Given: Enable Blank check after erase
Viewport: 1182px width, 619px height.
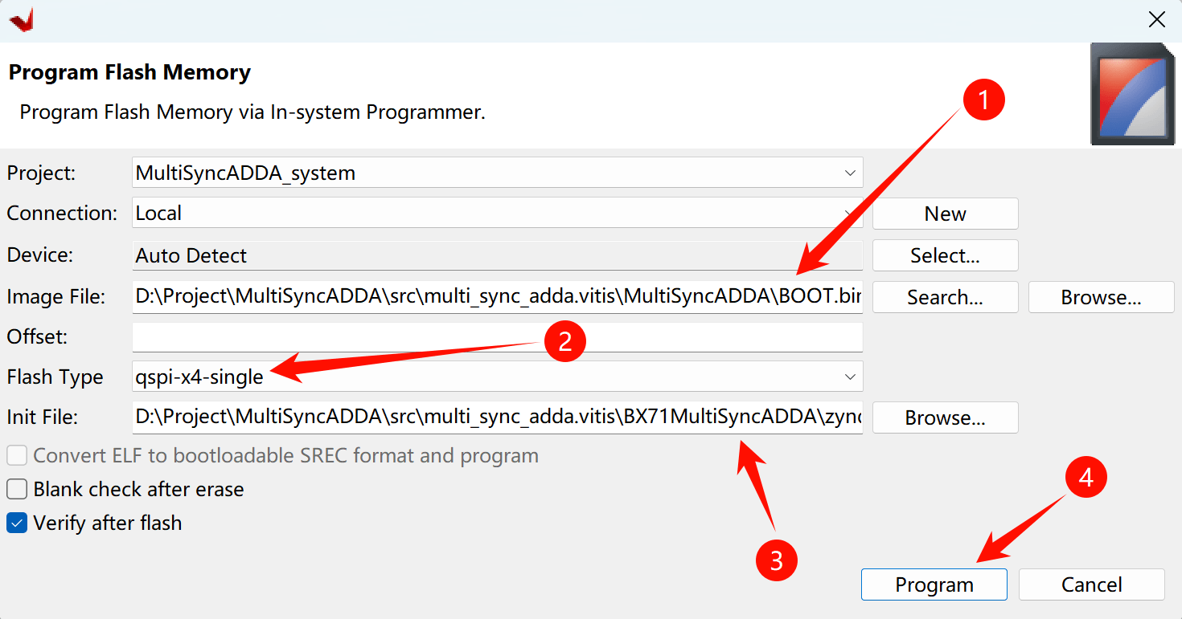Looking at the screenshot, I should pos(17,489).
